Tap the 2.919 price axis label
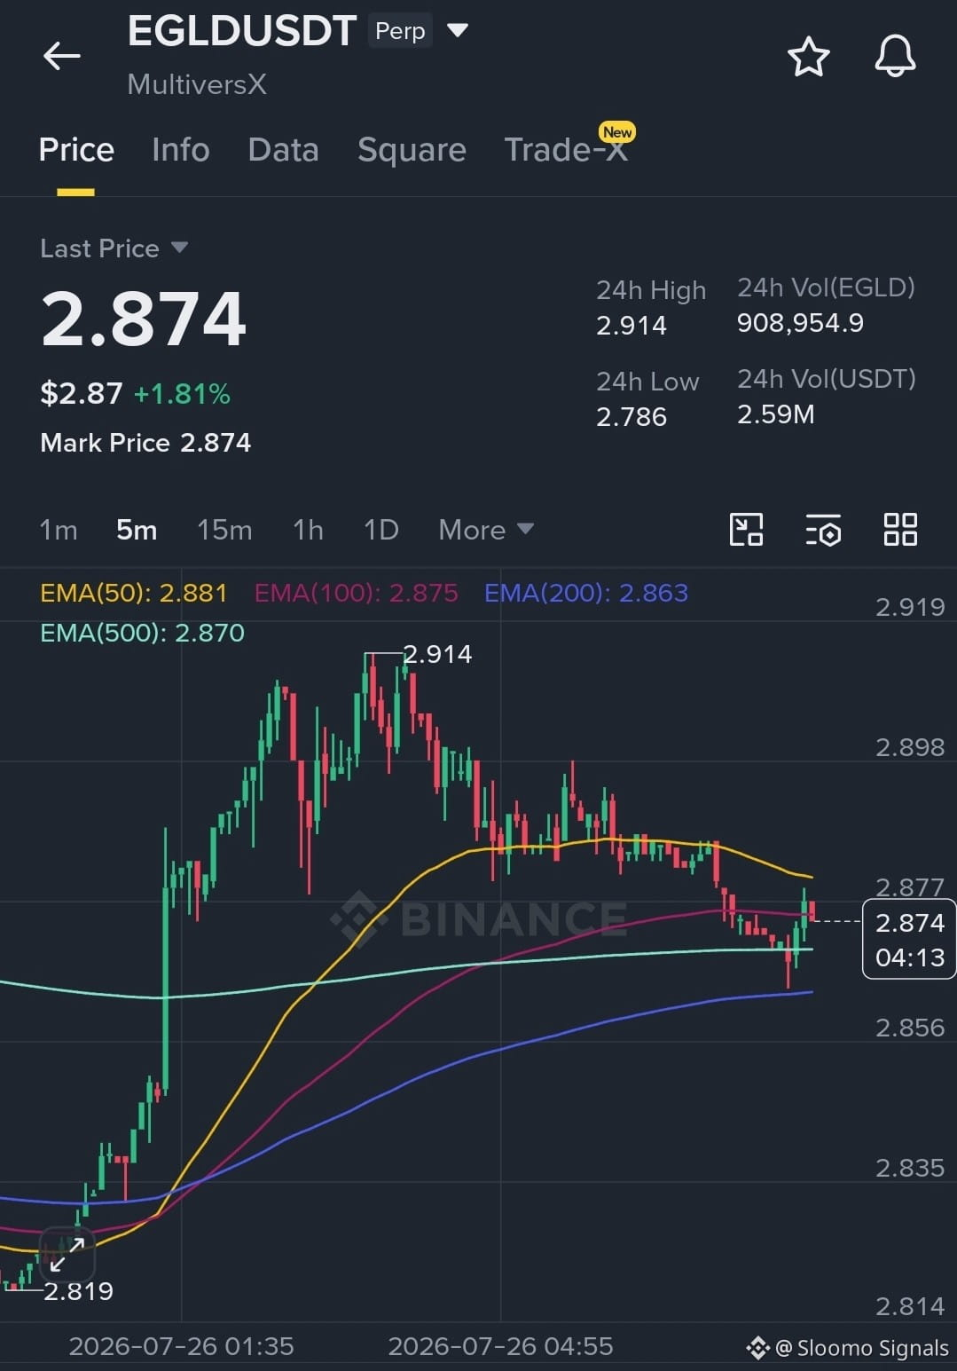The width and height of the screenshot is (957, 1371). [x=910, y=607]
